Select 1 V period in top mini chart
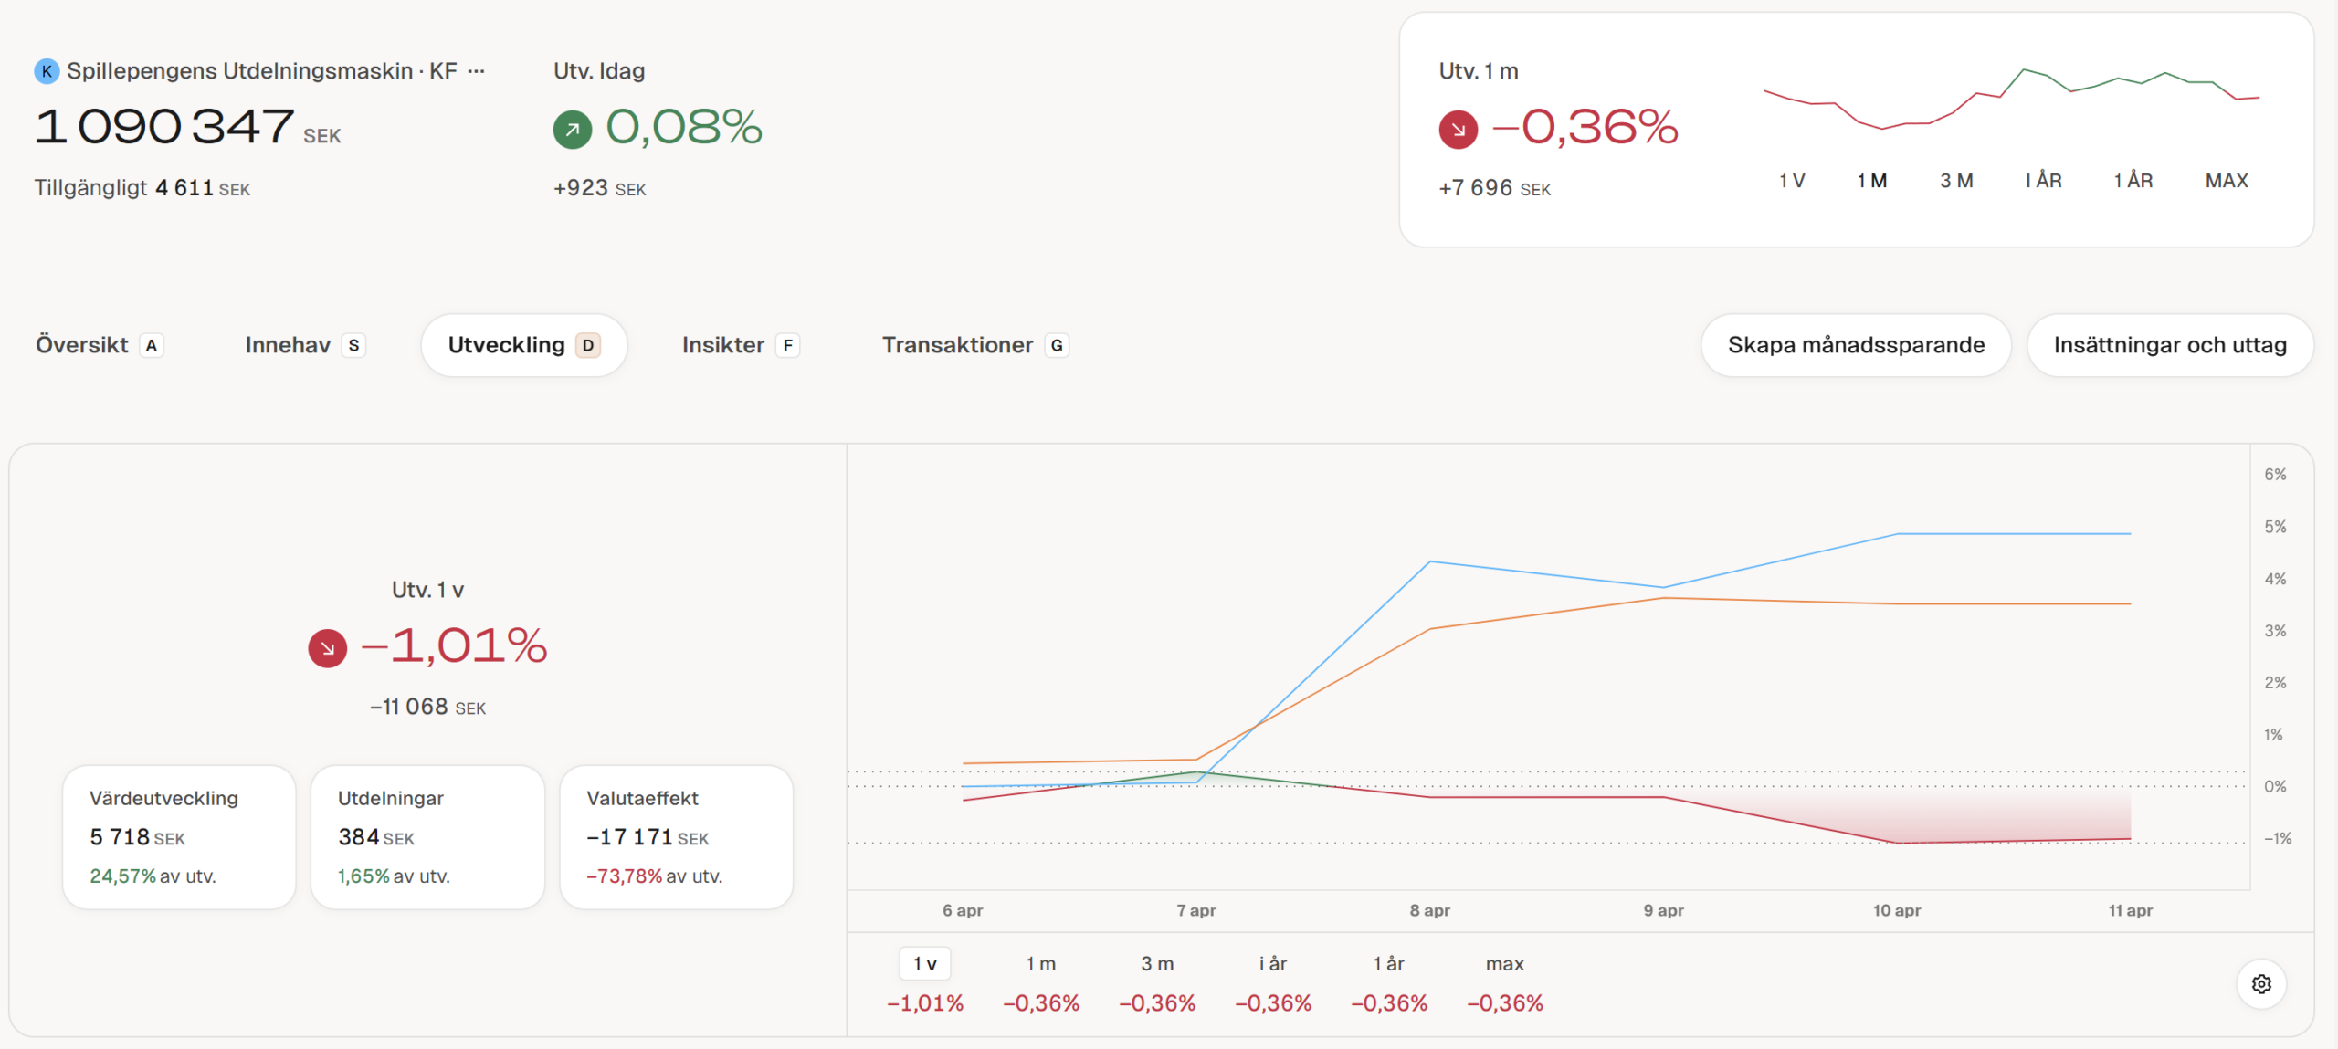Screen dimensions: 2338x1049 point(1792,181)
